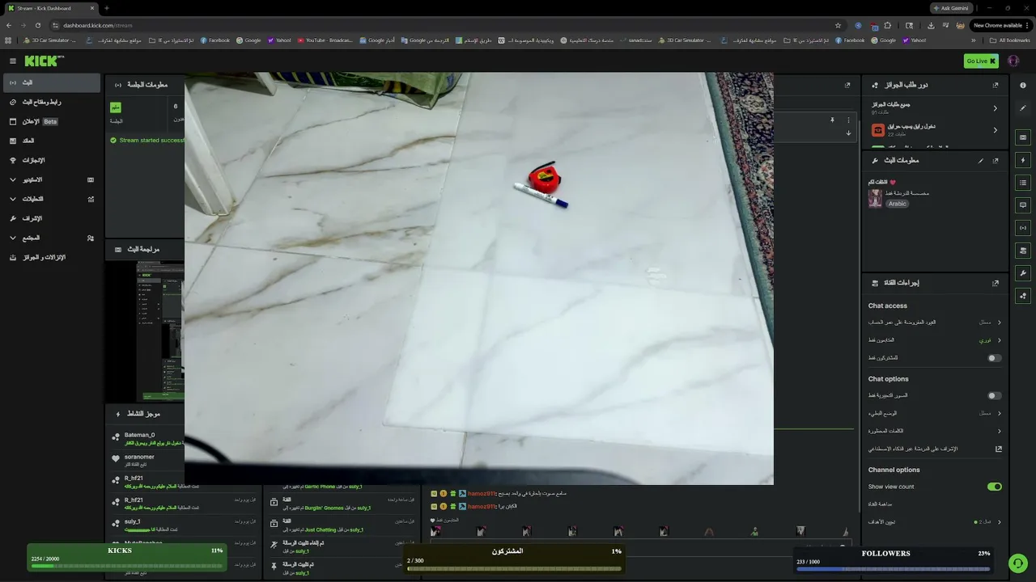Click the down arrow below the three-dot menu

pyautogui.click(x=848, y=133)
